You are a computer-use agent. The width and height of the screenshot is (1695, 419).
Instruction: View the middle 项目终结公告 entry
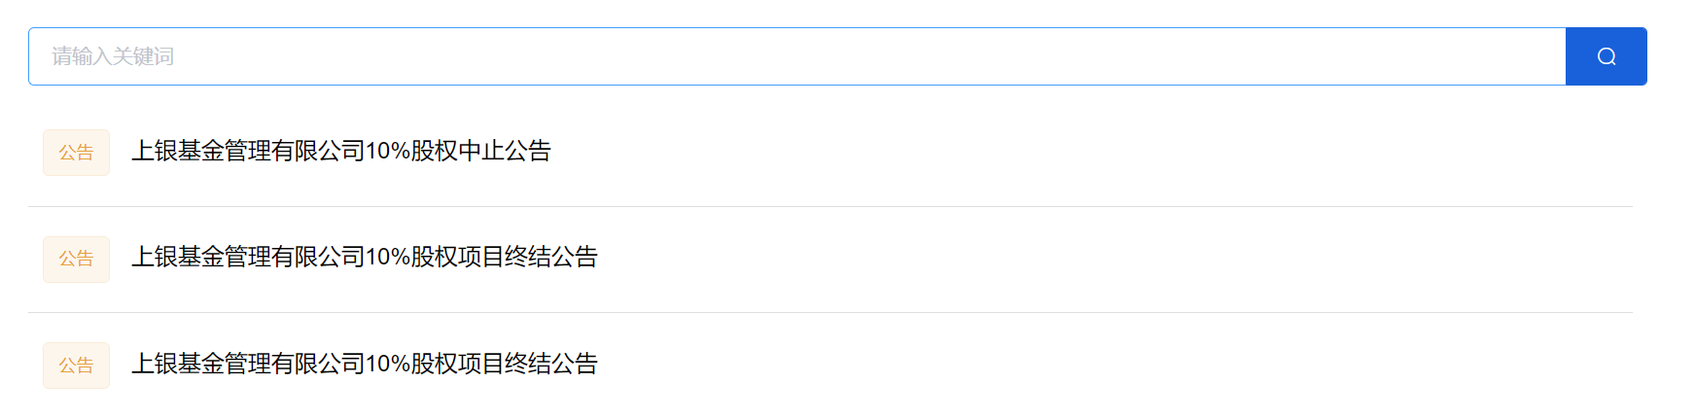(x=365, y=257)
